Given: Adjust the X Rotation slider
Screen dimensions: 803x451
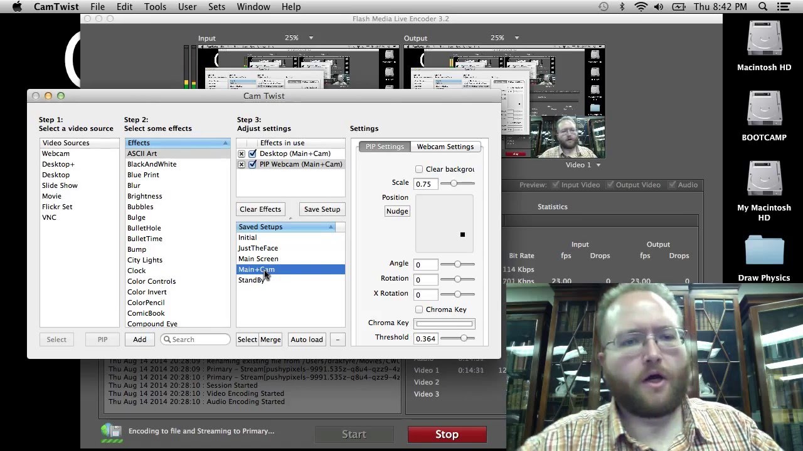Looking at the screenshot, I should [x=457, y=294].
